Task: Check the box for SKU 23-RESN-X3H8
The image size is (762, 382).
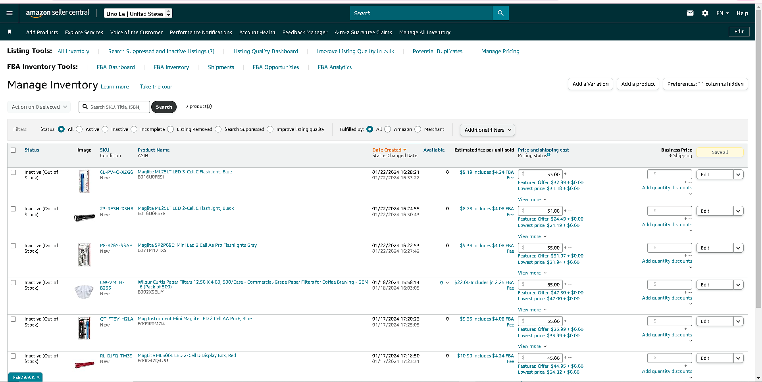Action: (x=13, y=209)
